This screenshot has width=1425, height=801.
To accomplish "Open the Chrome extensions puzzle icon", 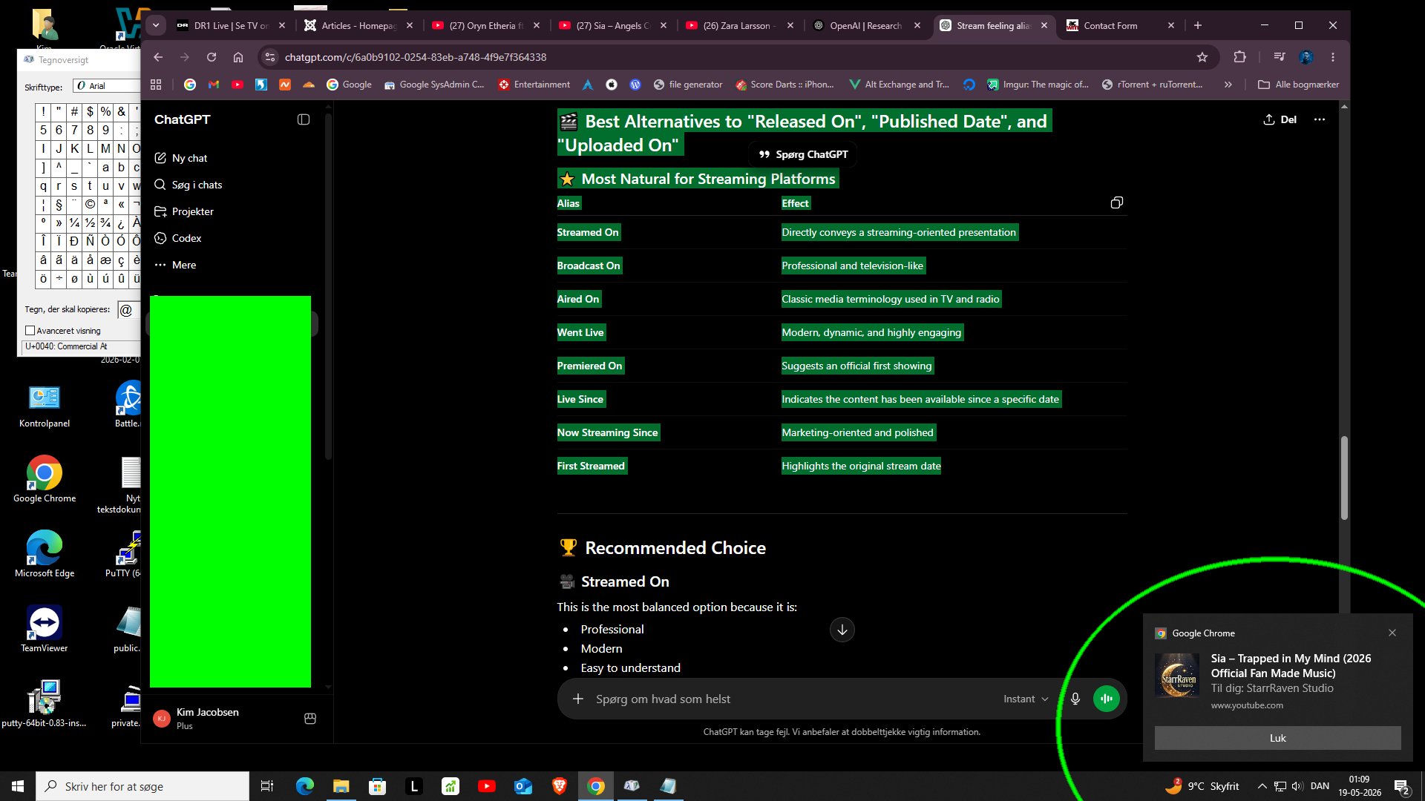I will 1239,57.
